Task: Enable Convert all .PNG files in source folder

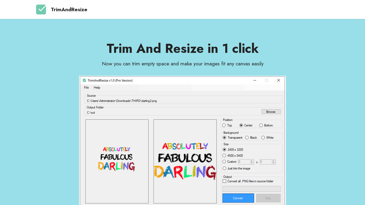Action: 224,181
